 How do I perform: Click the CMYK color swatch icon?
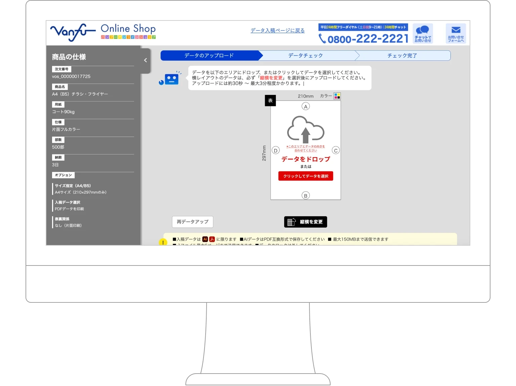click(x=337, y=96)
